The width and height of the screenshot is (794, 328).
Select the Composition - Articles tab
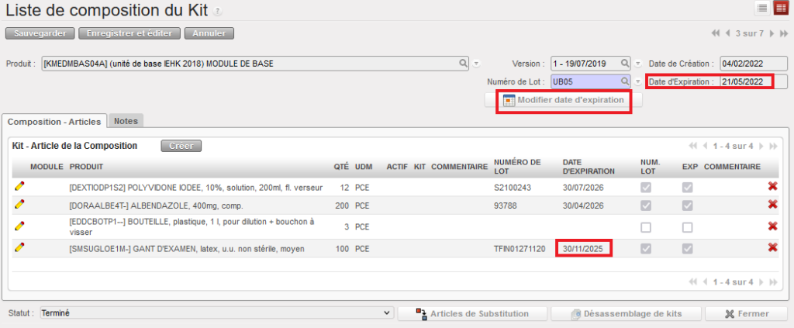point(54,121)
